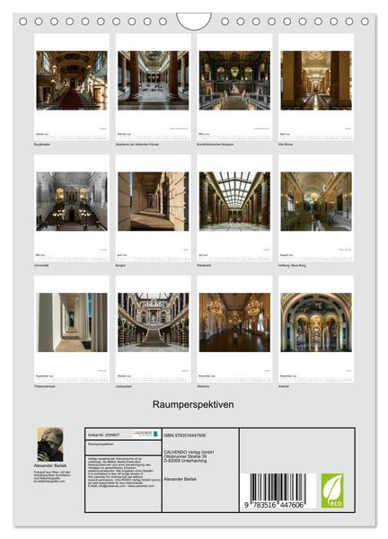Image resolution: width=388 pixels, height=539 pixels.
Task: Click the ISBN 9783516447606 text
Action: [x=185, y=435]
